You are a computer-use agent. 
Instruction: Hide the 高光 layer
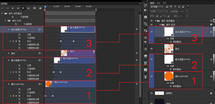pyautogui.click(x=152, y=49)
